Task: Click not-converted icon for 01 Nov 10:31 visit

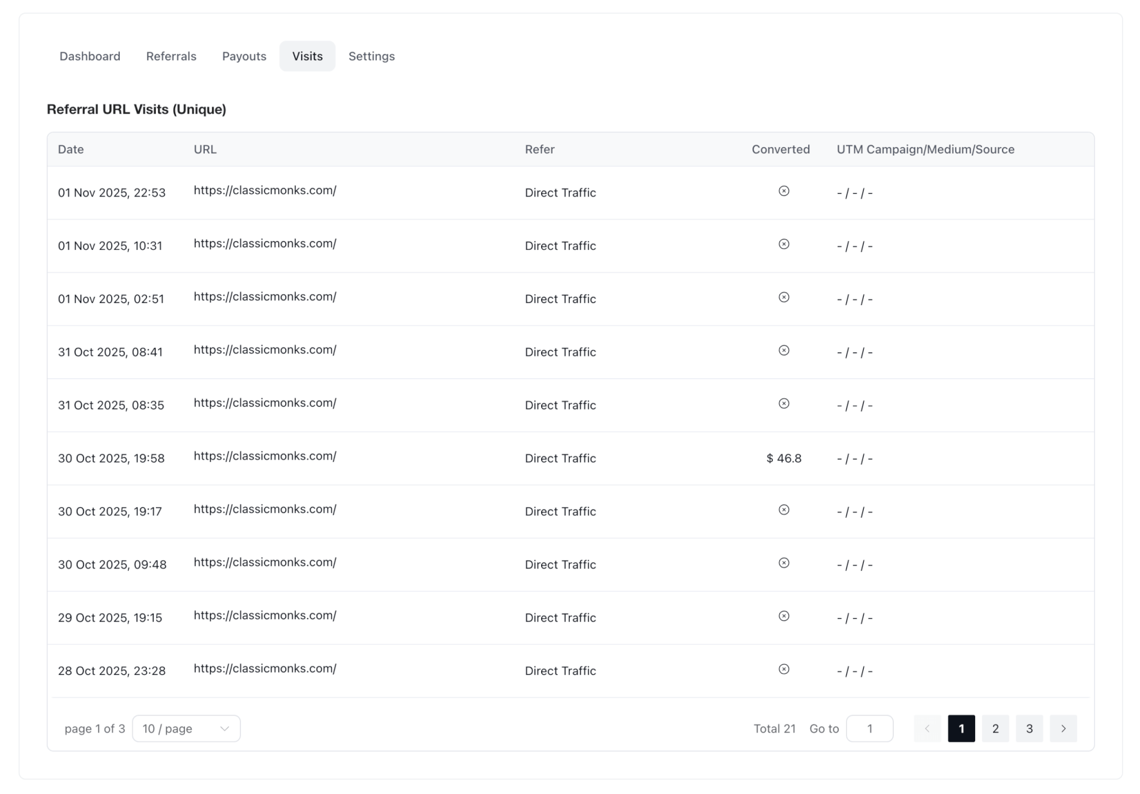Action: [783, 244]
